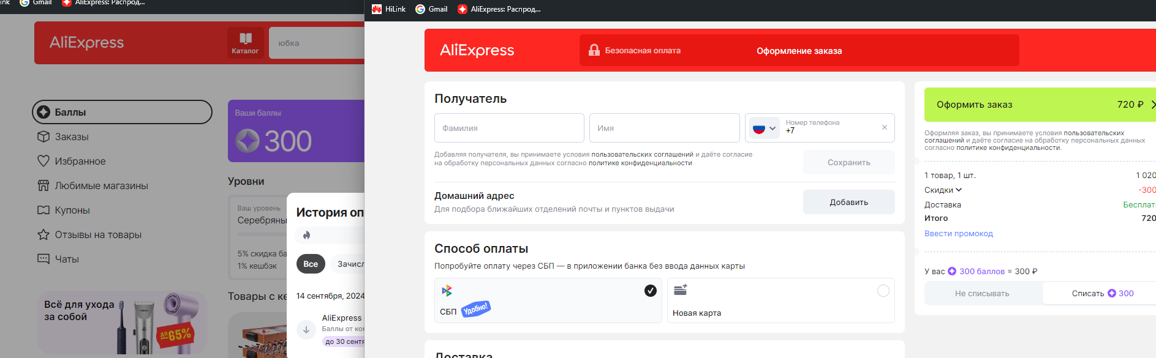Open the Всё для ухода за собой banner
1156x358 pixels.
[122, 323]
